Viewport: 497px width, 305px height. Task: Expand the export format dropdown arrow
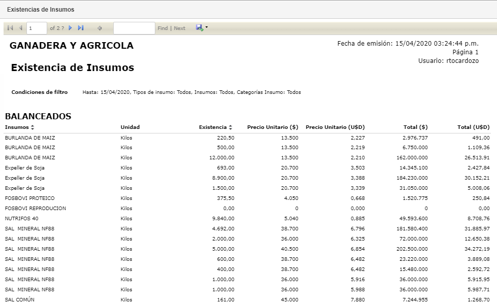tap(207, 27)
